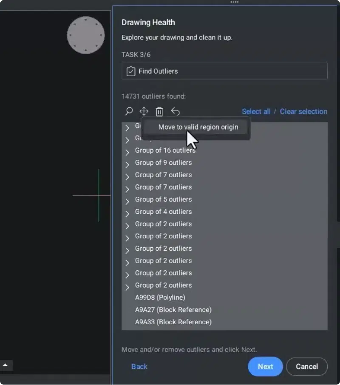
Task: Go Back to the previous task
Action: 139,366
